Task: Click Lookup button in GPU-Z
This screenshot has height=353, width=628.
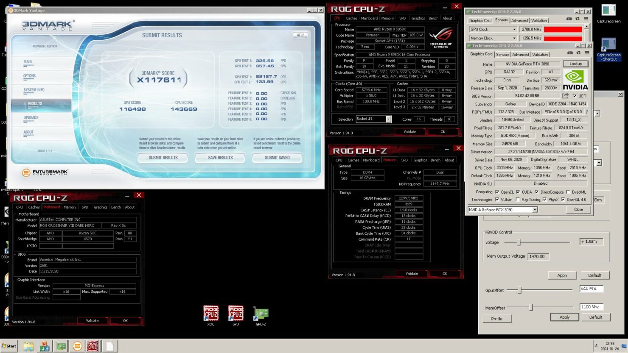Action: 575,64
